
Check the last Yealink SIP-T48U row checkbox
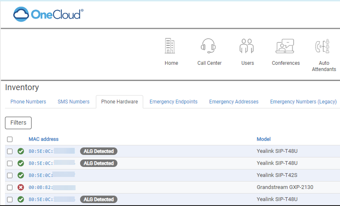(x=10, y=199)
